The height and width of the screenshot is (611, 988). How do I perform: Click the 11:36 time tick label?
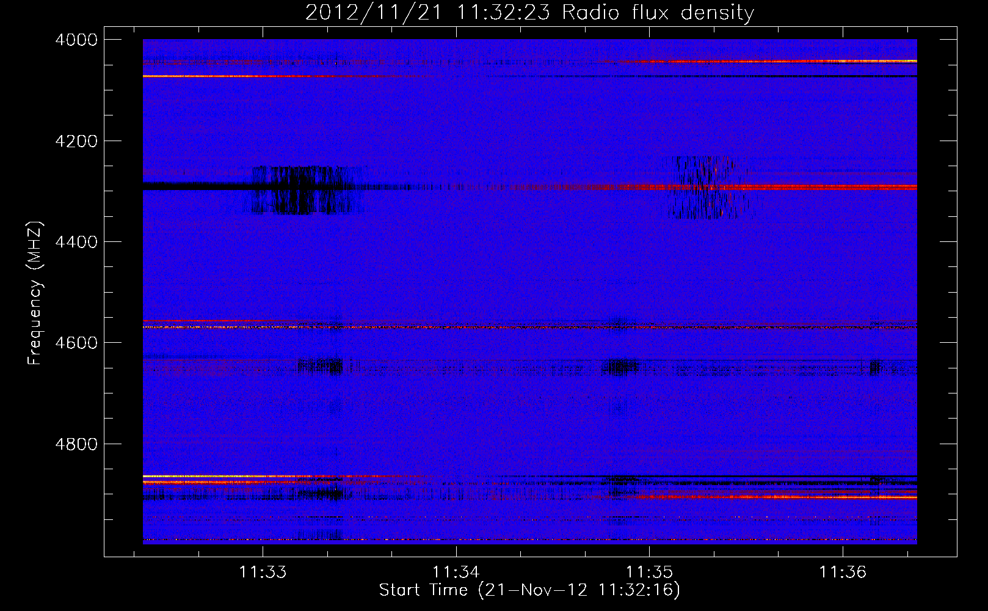point(843,573)
